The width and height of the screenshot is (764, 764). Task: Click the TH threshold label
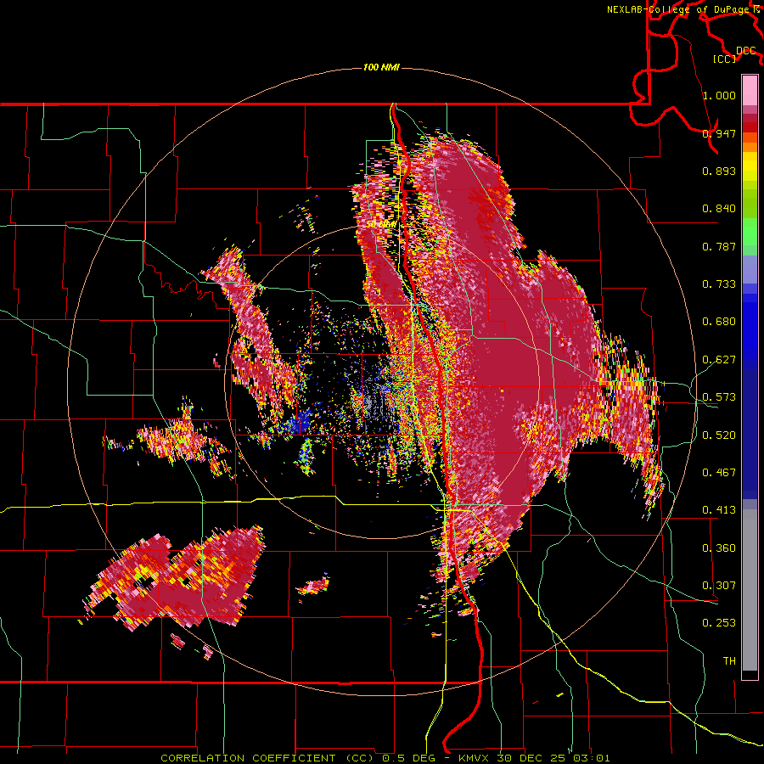[729, 660]
